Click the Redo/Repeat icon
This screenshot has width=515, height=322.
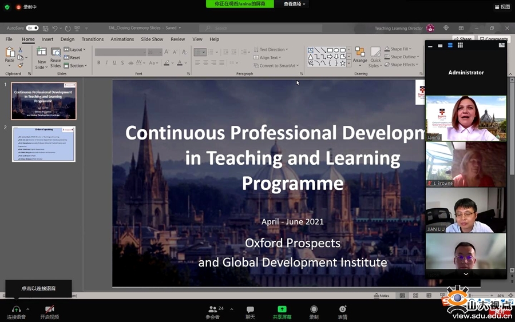coord(68,28)
